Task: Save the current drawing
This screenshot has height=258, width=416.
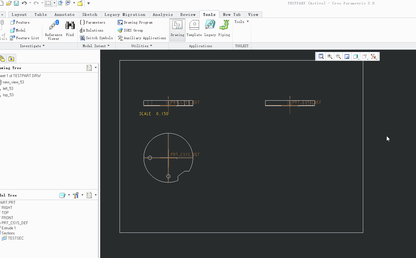Action: (16, 3)
